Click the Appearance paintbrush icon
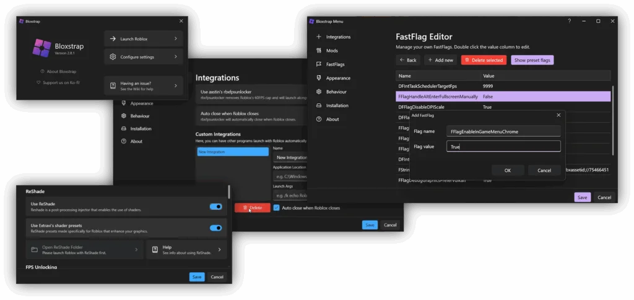The width and height of the screenshot is (634, 300). coord(319,78)
